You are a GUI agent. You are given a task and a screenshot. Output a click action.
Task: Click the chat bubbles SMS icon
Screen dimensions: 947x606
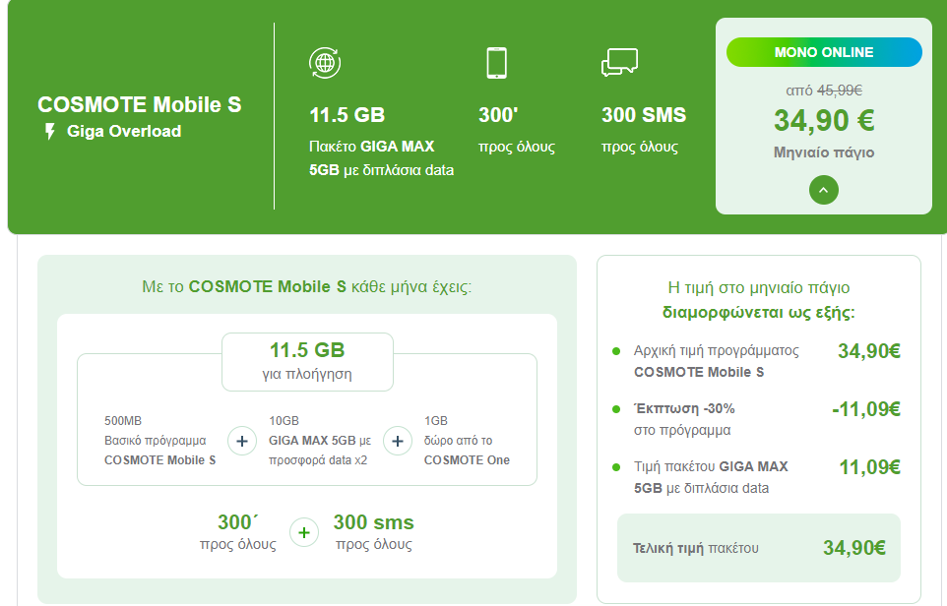(x=619, y=62)
